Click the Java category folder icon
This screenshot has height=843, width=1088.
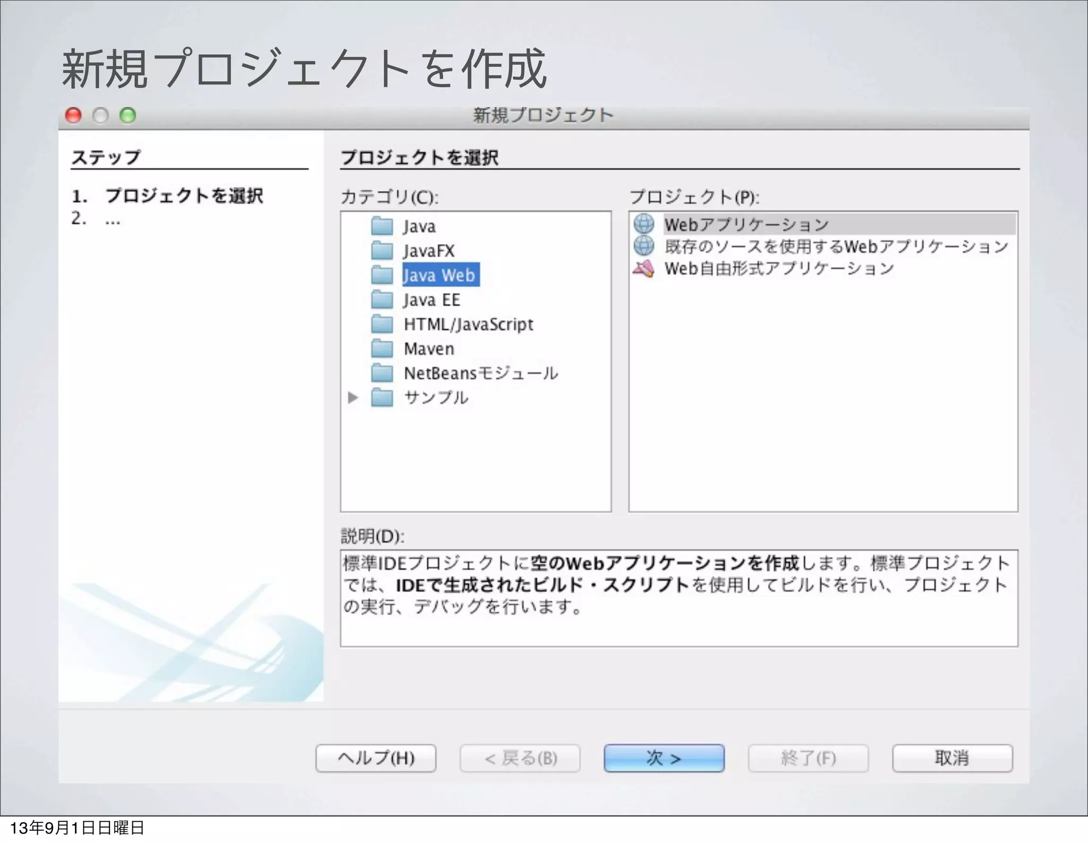[x=382, y=226]
